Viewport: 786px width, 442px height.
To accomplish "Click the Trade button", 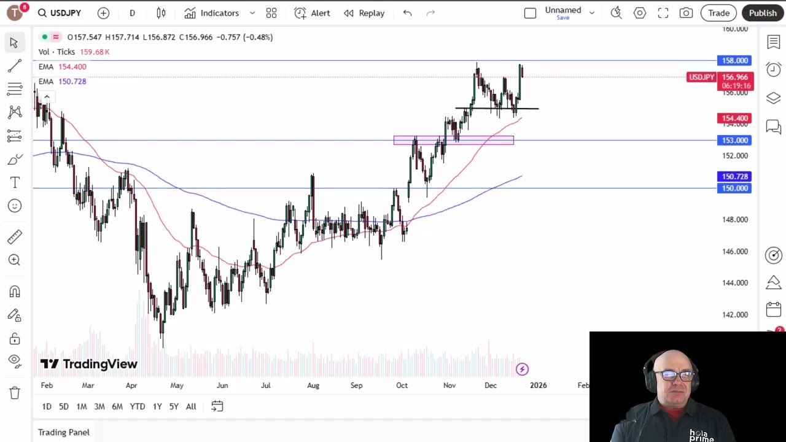I will click(718, 13).
